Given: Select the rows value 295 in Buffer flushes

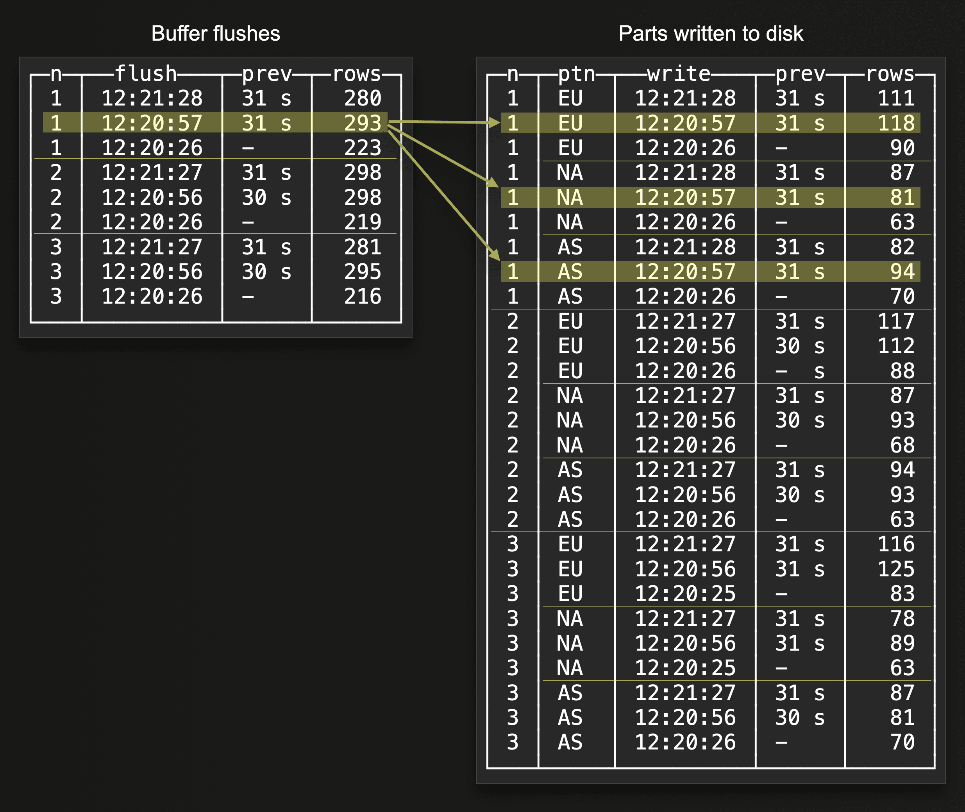Looking at the screenshot, I should [363, 272].
